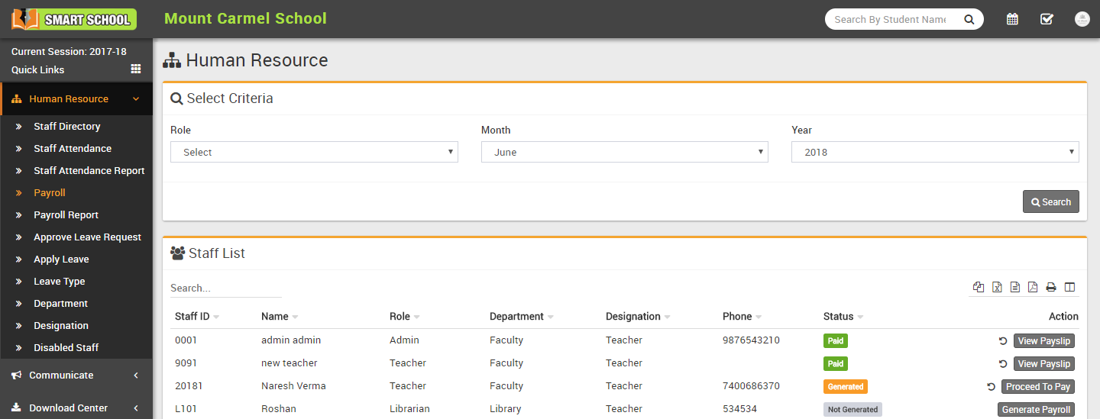Go to Approve Leave Request page
The width and height of the screenshot is (1100, 419).
tap(87, 237)
